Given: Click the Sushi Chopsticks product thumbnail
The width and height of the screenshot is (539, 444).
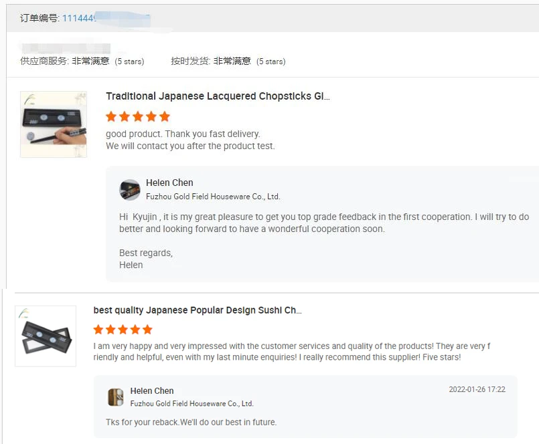Looking at the screenshot, I should click(x=46, y=336).
